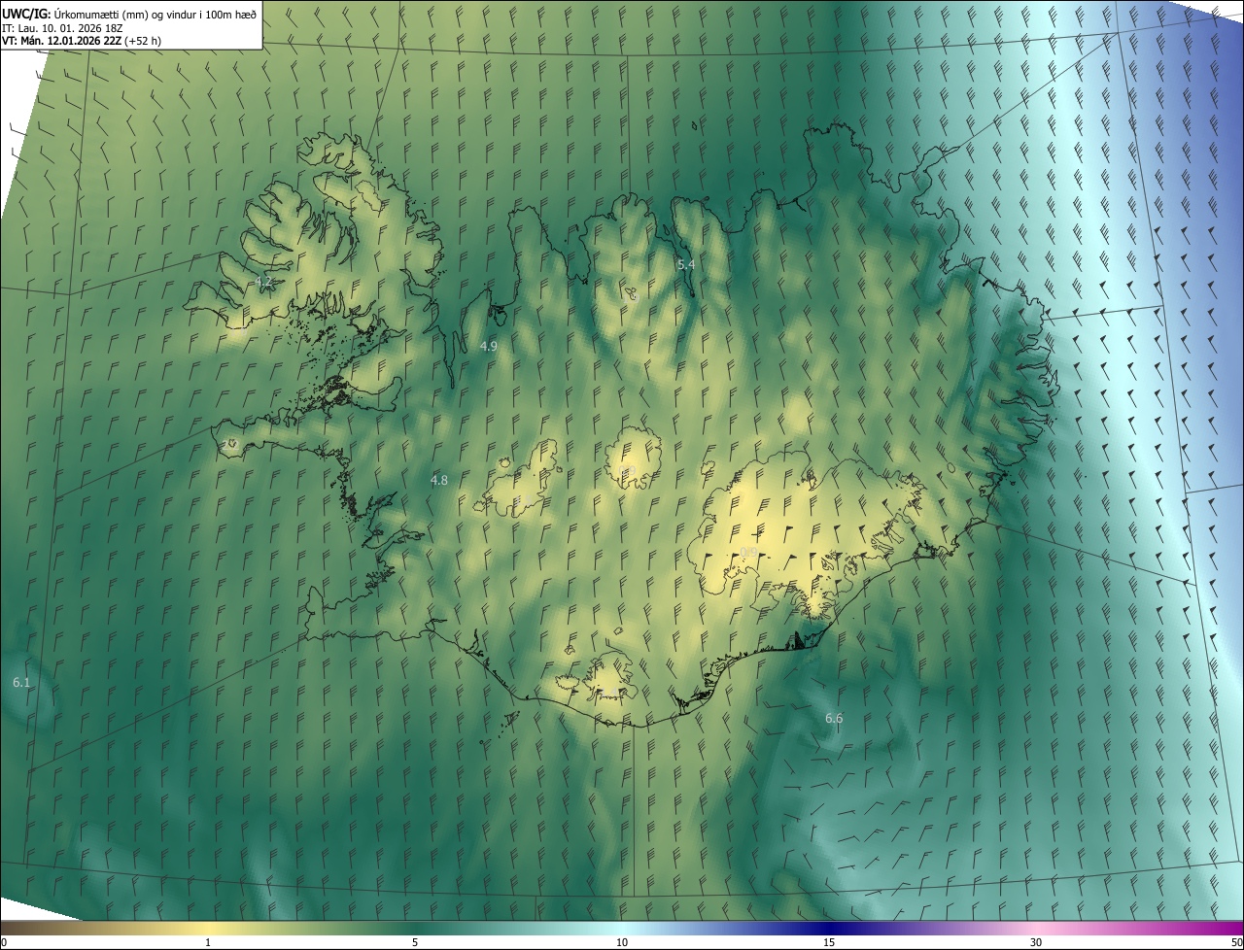This screenshot has width=1244, height=950.
Task: Click the 0.9 value on the round Hofsjökull glacier
Action: coord(627,471)
